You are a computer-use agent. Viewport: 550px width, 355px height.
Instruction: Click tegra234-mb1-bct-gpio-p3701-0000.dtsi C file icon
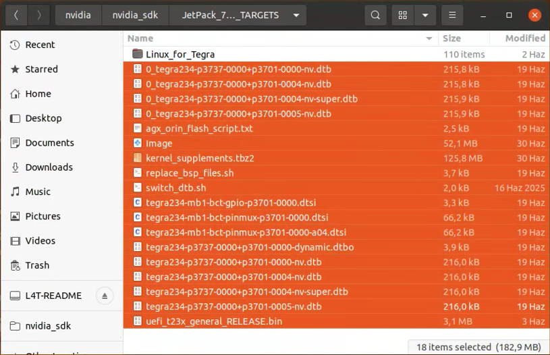click(x=138, y=202)
